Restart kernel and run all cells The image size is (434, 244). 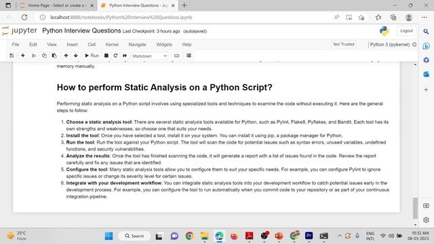point(125,56)
